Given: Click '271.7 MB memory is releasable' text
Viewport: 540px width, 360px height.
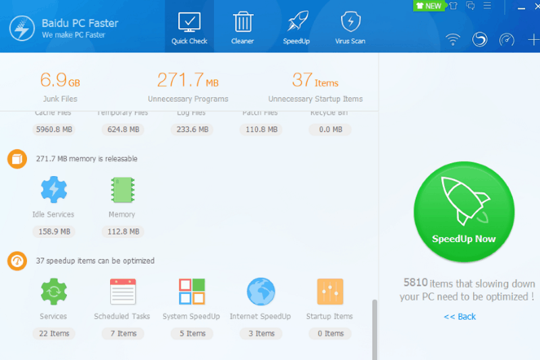Looking at the screenshot, I should 86,159.
